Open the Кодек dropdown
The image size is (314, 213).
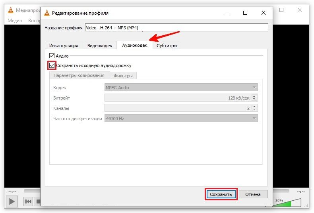[x=181, y=88]
